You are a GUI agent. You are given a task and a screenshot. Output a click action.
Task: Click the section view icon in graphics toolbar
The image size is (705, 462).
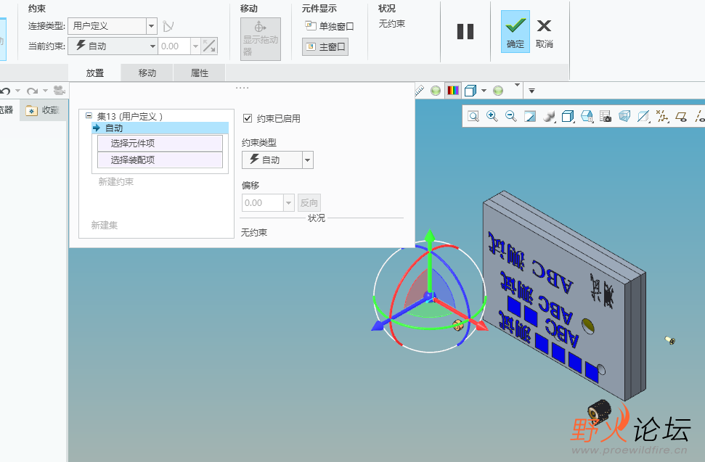click(643, 117)
